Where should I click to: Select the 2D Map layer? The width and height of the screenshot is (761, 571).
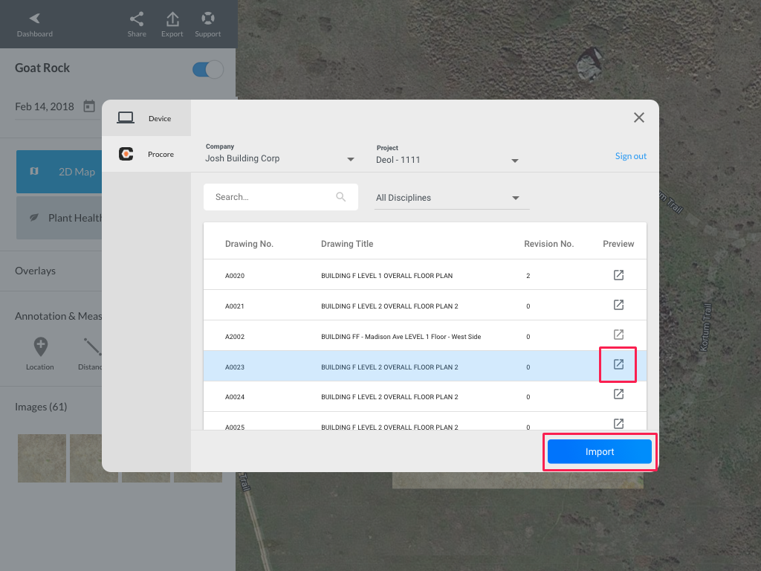point(59,172)
